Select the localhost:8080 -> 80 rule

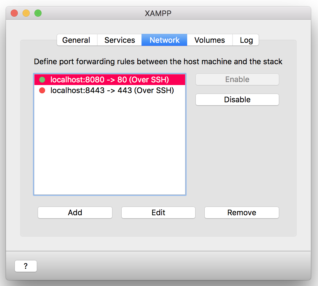click(x=110, y=80)
